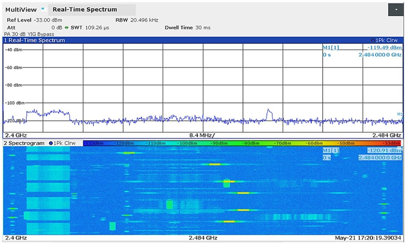Click the -119.49 dBm marker readout
Screen dimensions: 405x245
pyautogui.click(x=384, y=48)
